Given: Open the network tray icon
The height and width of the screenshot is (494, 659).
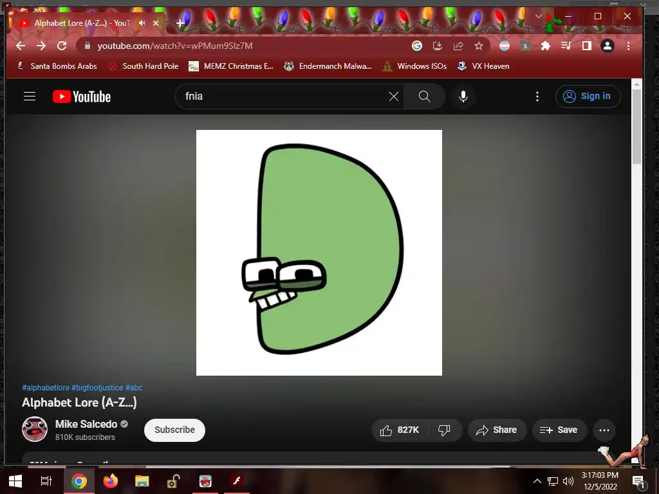Looking at the screenshot, I should (553, 481).
